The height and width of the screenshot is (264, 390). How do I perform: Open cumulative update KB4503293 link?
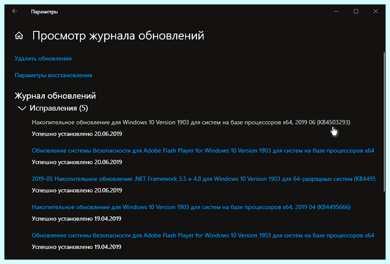click(x=190, y=123)
